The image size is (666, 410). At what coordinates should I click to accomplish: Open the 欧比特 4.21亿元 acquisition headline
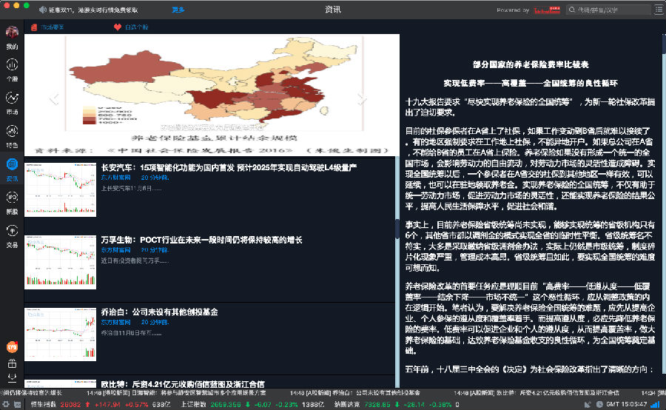coord(183,384)
